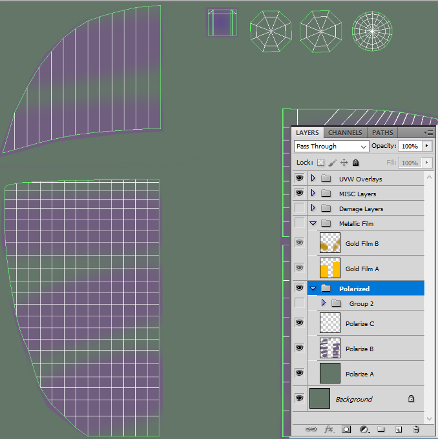Viewport: 438px width, 439px height.
Task: Select the Gold Film B layer thumbnail
Action: coord(330,243)
